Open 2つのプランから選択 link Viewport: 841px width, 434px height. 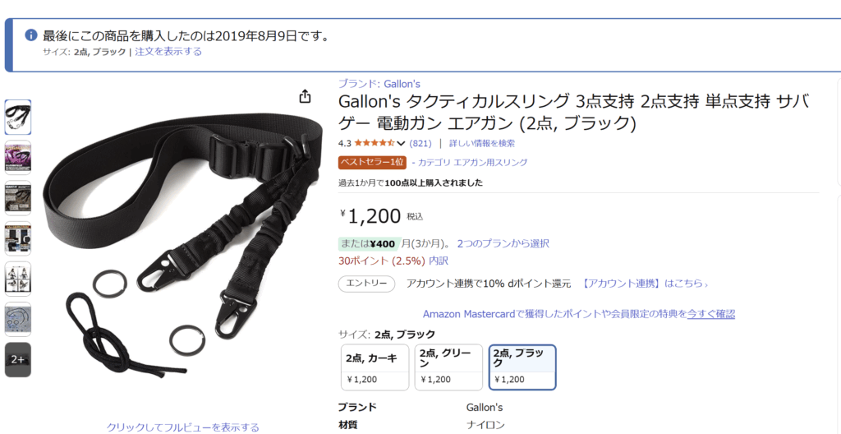click(x=503, y=244)
